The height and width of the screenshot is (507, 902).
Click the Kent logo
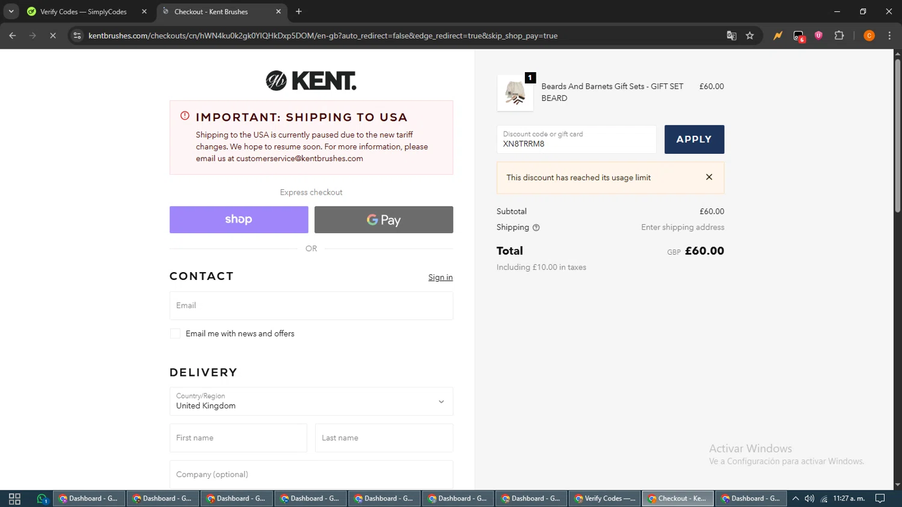click(x=311, y=80)
